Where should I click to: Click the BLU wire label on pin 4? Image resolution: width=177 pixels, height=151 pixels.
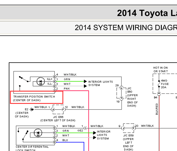coord(65,140)
